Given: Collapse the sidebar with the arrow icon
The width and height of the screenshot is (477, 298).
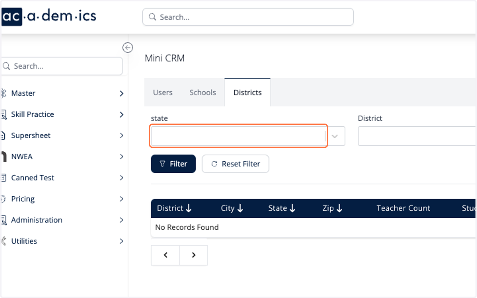Looking at the screenshot, I should click(127, 48).
